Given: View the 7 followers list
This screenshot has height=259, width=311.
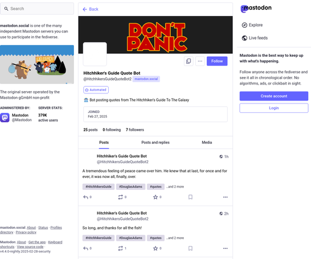Looking at the screenshot, I should click(x=135, y=129).
